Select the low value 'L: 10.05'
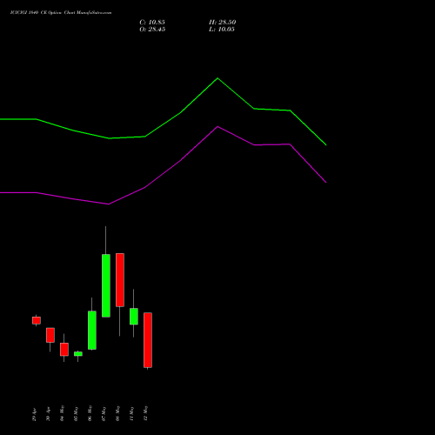Image resolution: width=435 pixels, height=435 pixels. [222, 30]
